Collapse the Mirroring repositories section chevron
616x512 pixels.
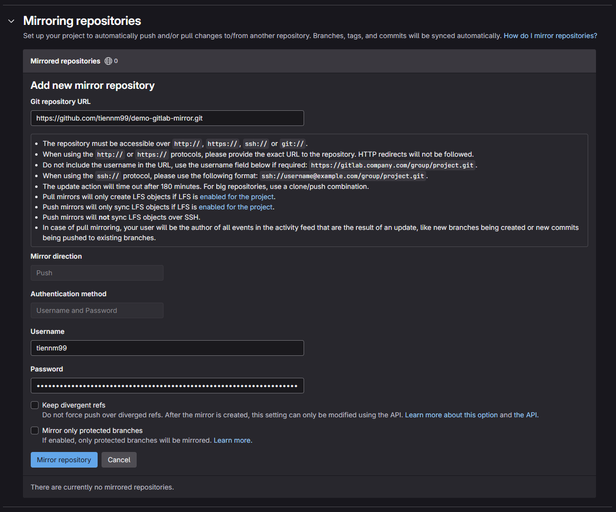tap(11, 21)
